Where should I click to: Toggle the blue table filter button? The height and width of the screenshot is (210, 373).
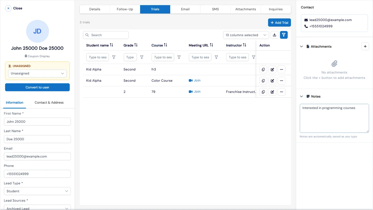click(284, 35)
